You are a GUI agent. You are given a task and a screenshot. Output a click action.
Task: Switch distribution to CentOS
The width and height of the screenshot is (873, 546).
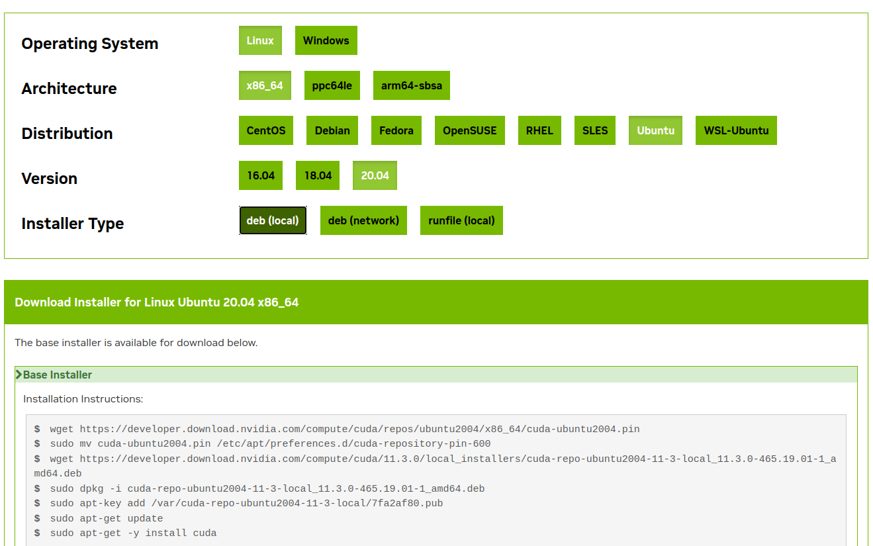[x=265, y=130]
